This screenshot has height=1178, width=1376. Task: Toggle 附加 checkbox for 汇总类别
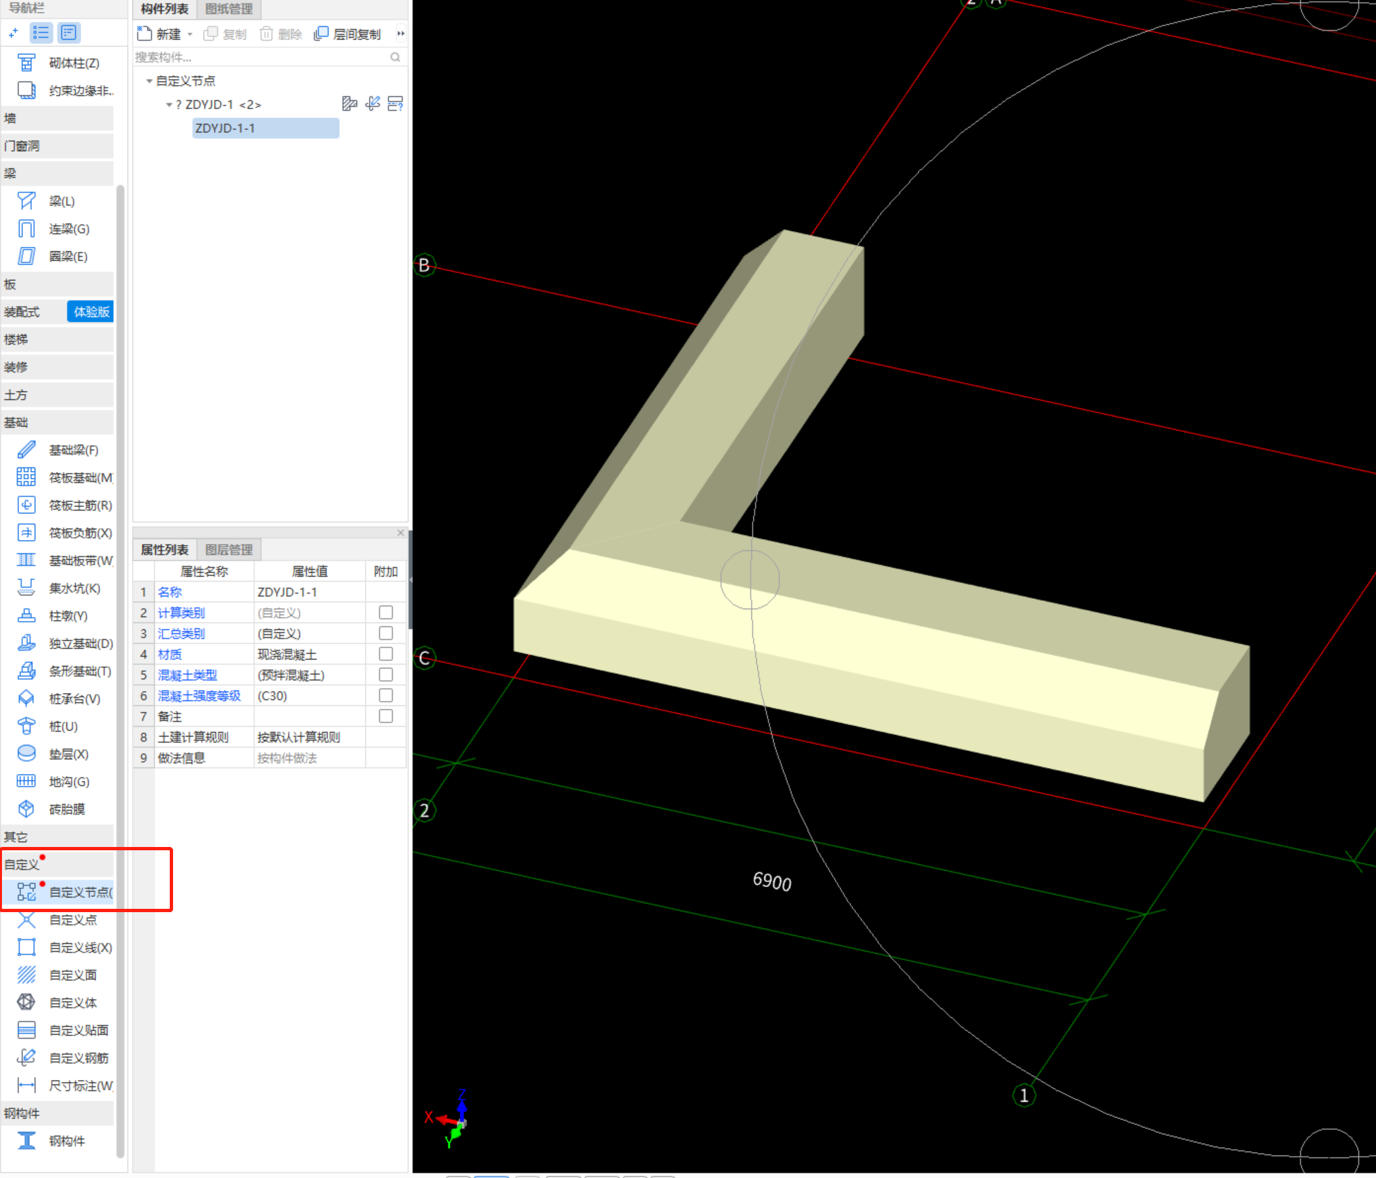(x=386, y=634)
